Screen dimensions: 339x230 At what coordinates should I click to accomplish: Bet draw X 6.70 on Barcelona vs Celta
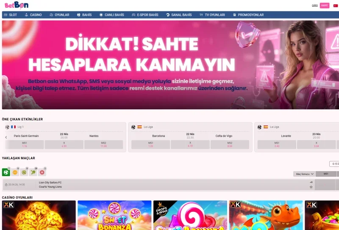pyautogui.click(x=190, y=144)
